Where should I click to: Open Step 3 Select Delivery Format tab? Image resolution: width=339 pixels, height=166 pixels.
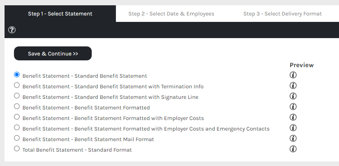pyautogui.click(x=283, y=14)
